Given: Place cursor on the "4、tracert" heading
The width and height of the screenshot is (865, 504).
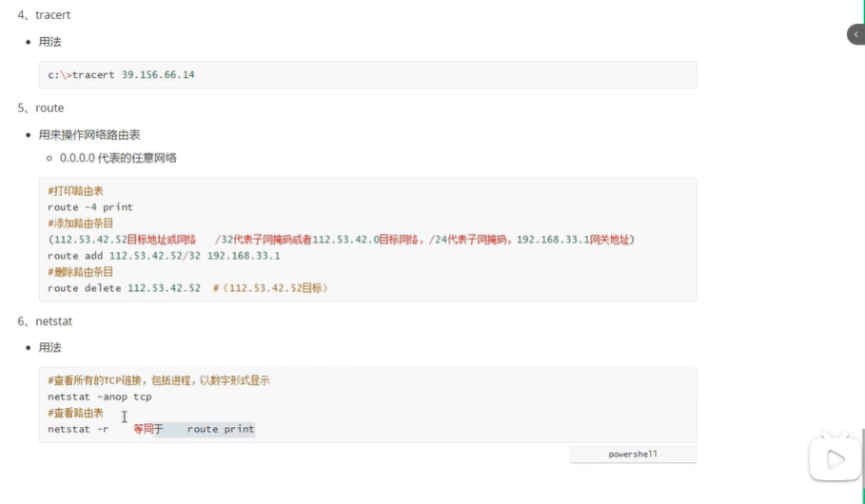Looking at the screenshot, I should tap(44, 15).
